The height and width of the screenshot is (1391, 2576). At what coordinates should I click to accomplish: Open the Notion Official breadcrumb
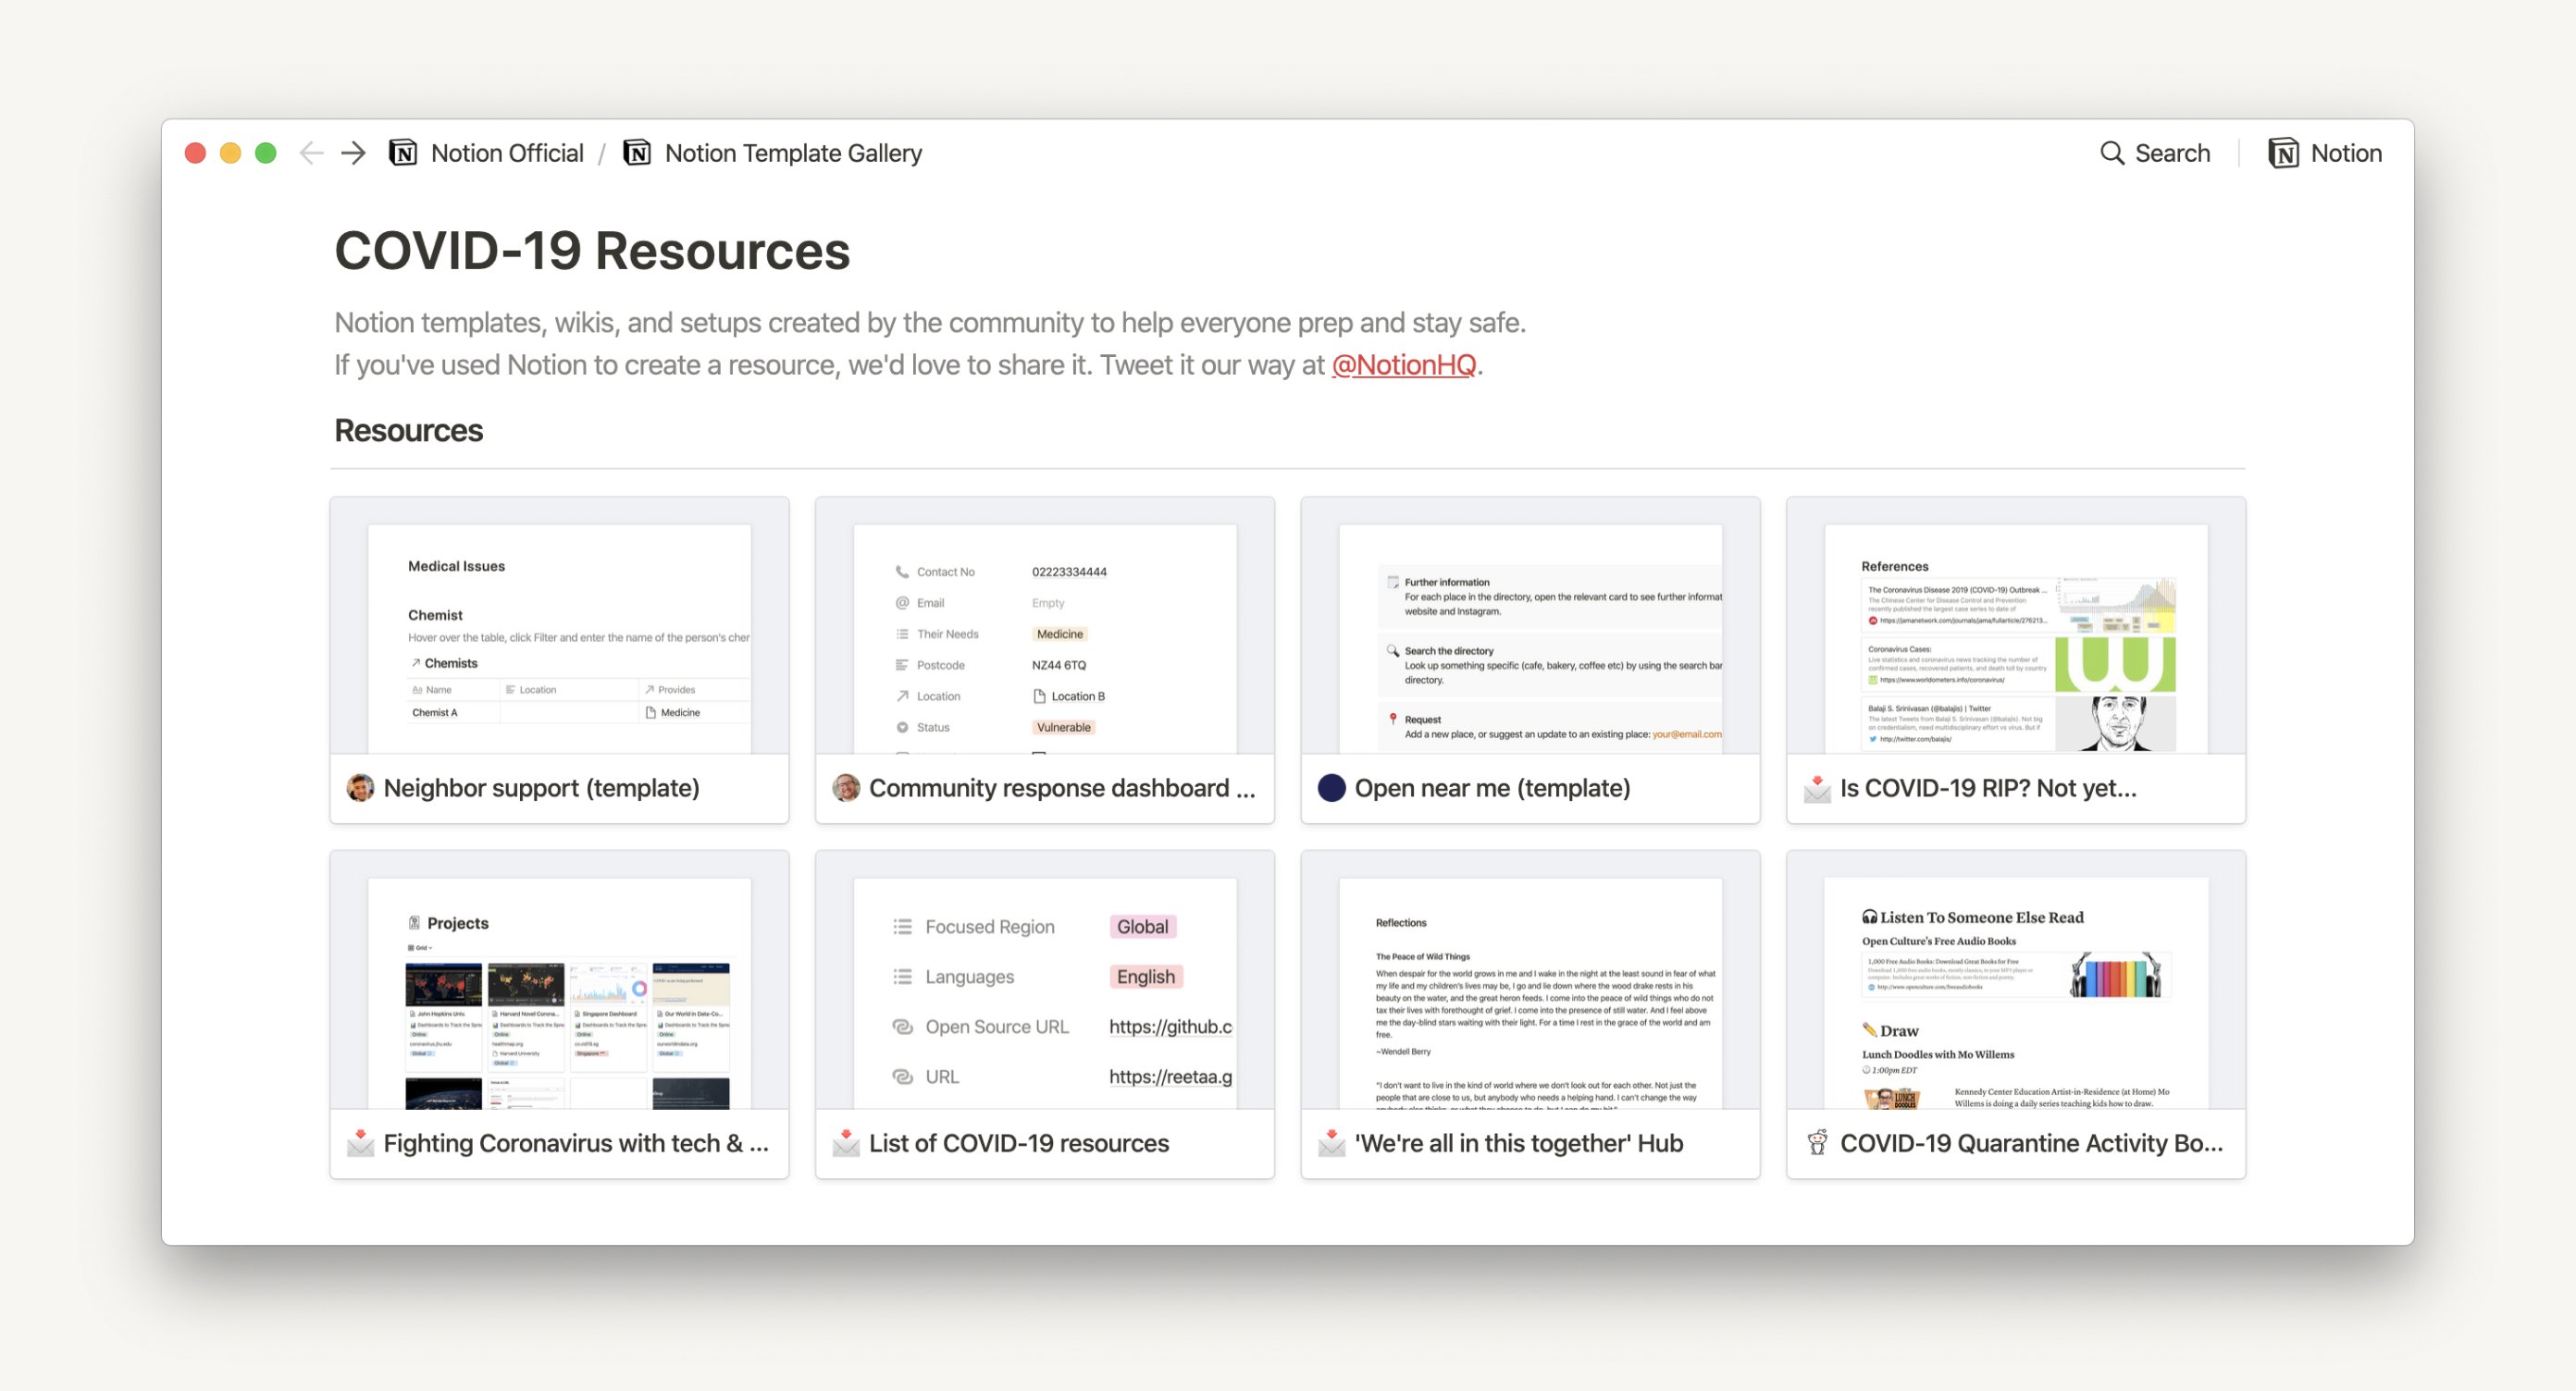pyautogui.click(x=507, y=153)
